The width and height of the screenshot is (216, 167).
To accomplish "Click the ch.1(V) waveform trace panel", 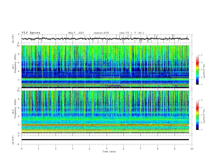I will click(x=107, y=39).
